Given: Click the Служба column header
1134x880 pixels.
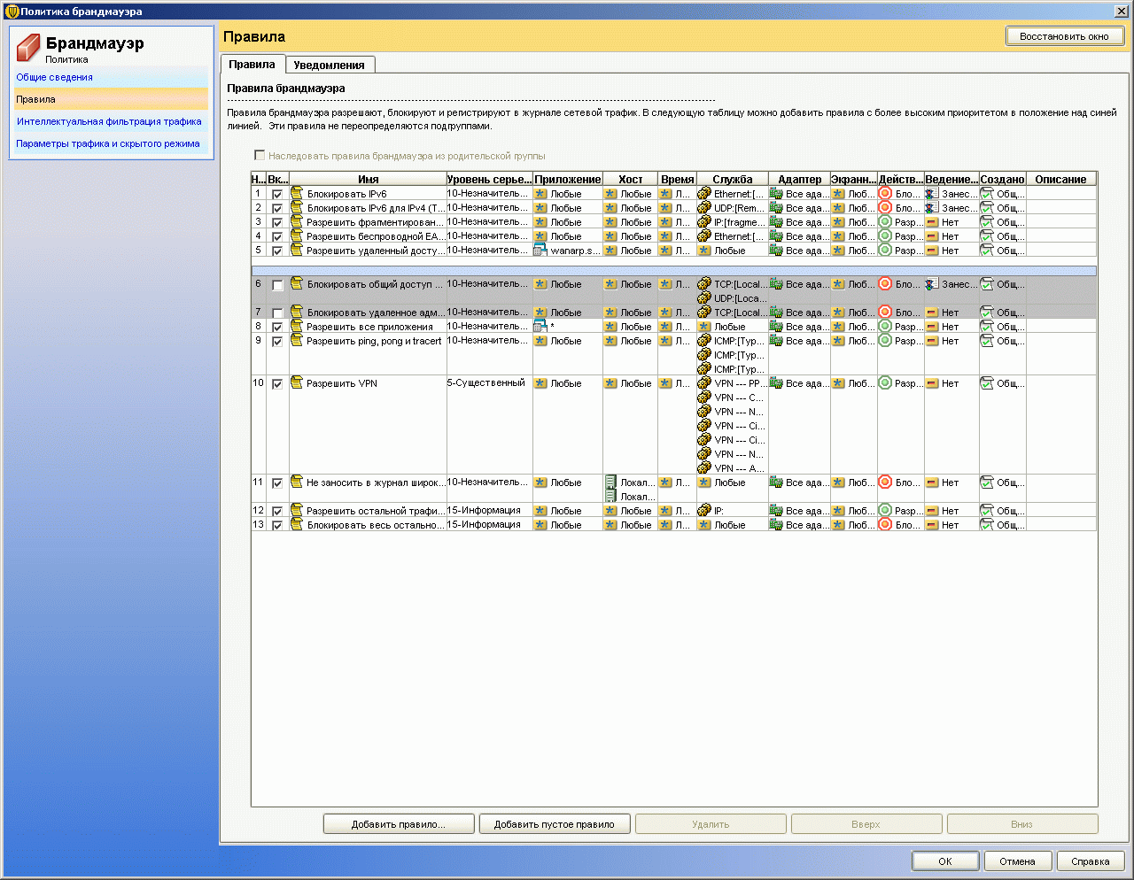Looking at the screenshot, I should [733, 179].
